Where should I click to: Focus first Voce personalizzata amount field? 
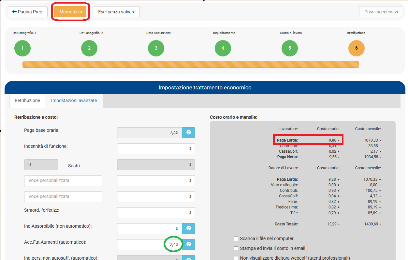(156, 180)
